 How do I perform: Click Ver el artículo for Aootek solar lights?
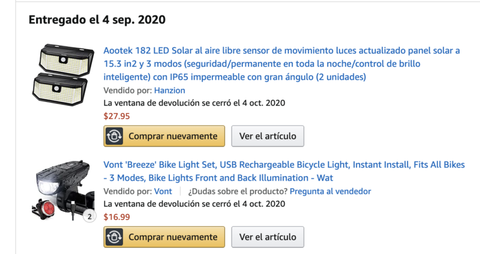point(268,136)
